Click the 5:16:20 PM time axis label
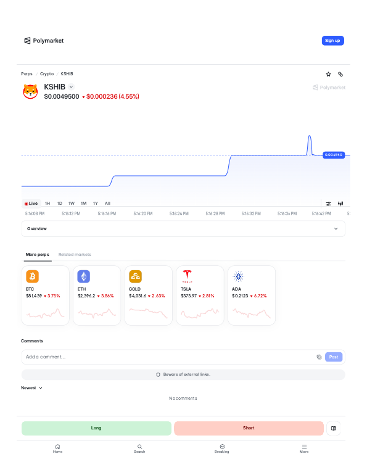This screenshot has width=367, height=475. click(143, 213)
